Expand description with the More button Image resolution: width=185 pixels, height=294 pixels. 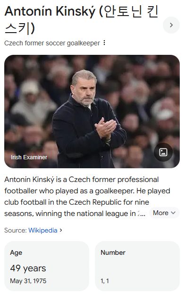[164, 213]
